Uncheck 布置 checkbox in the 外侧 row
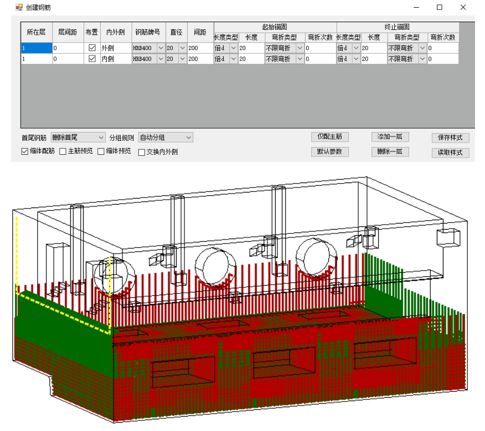Viewport: 485px width, 431px height. tap(92, 48)
